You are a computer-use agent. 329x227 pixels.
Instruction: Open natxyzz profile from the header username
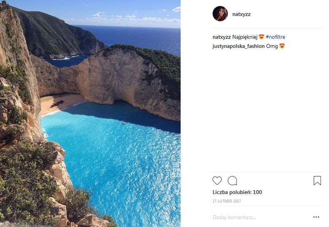(x=241, y=14)
